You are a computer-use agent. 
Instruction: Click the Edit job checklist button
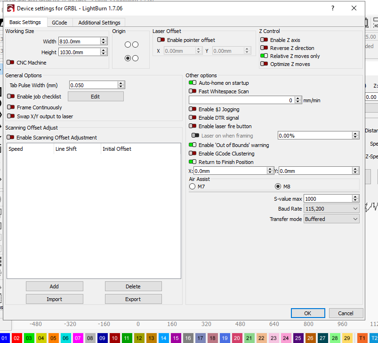(96, 97)
